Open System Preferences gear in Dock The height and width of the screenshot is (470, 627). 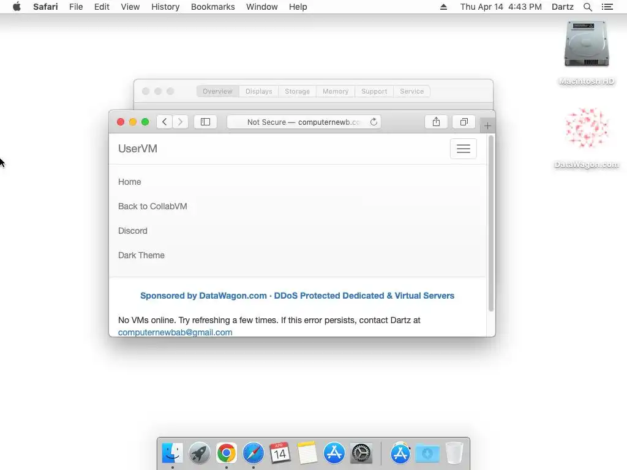pos(361,453)
